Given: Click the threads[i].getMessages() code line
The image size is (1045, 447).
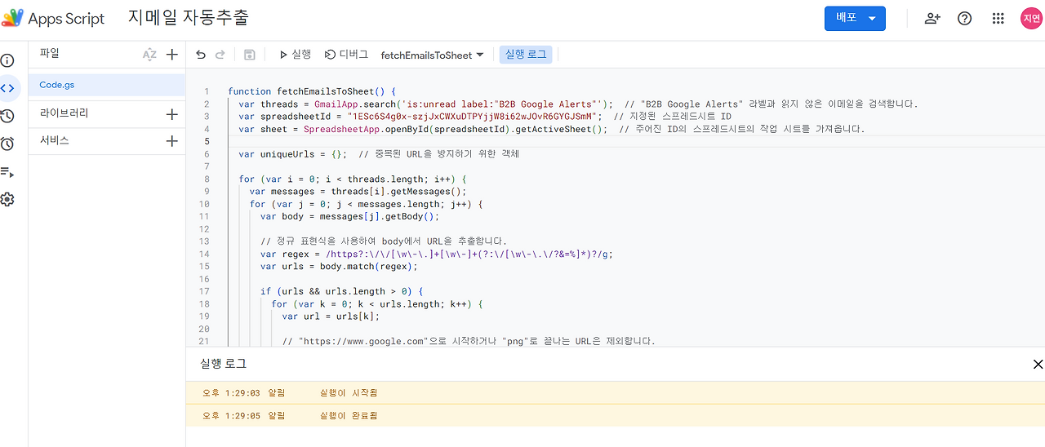Looking at the screenshot, I should tap(358, 192).
